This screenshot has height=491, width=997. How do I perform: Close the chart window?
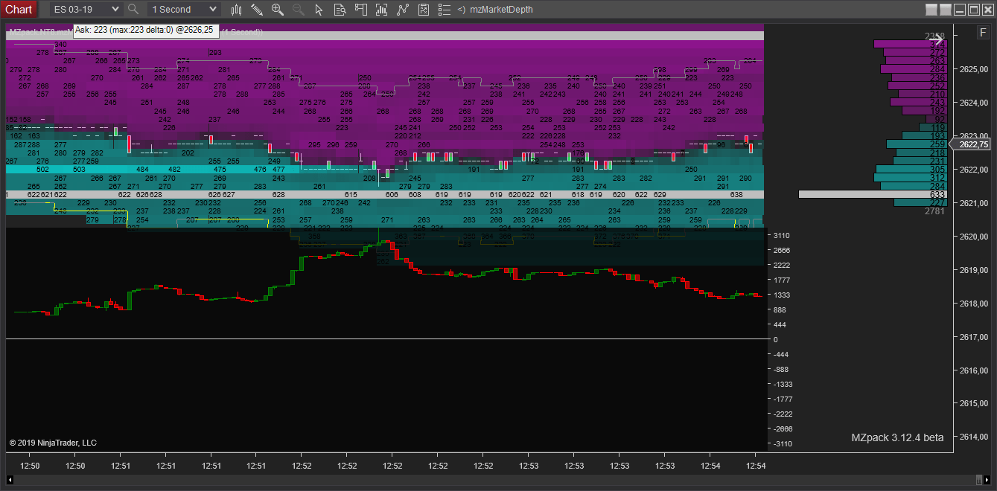tap(988, 10)
